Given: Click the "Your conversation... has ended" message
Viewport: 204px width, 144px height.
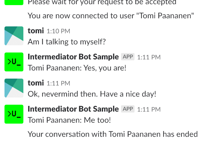Looking at the screenshot, I should [113, 134].
